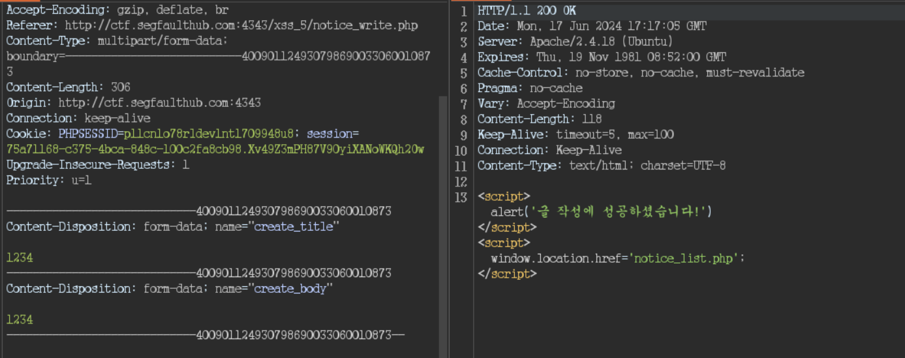Click the Content-Disposition line naming create_title

pyautogui.click(x=173, y=227)
